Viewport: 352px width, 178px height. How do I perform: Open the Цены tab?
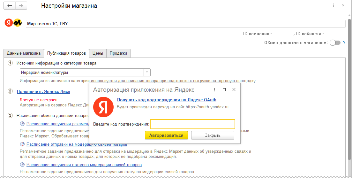98,53
